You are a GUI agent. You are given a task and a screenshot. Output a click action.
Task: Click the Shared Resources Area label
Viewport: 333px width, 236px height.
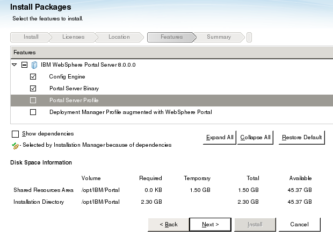click(44, 190)
